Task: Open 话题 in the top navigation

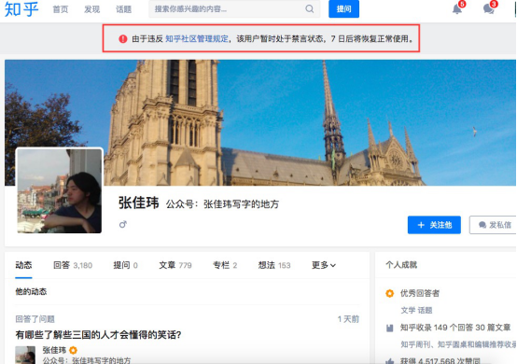Action: [x=123, y=9]
